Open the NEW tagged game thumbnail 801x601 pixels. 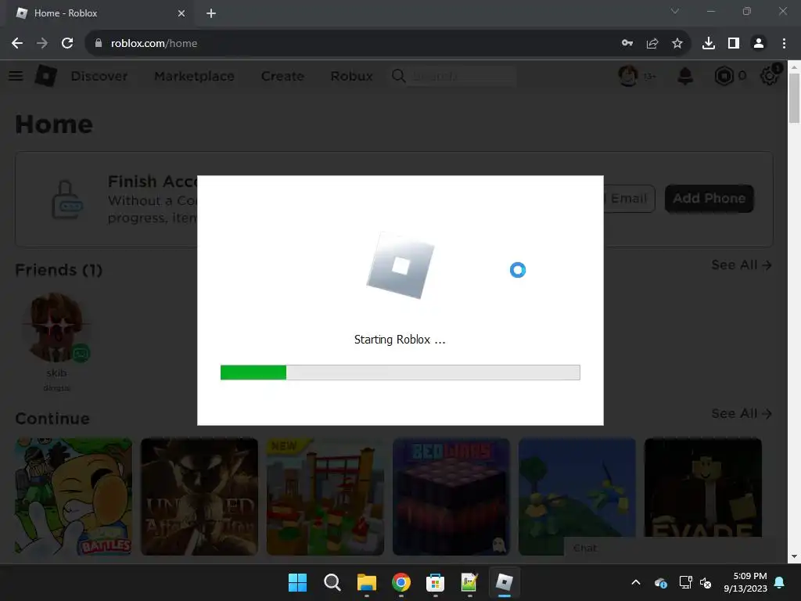tap(325, 496)
